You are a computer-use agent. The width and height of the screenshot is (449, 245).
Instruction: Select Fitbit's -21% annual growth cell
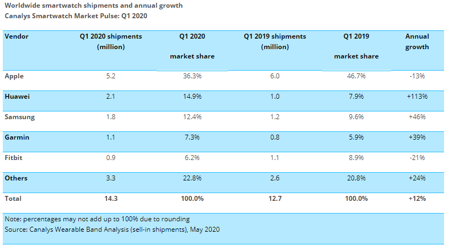point(417,157)
